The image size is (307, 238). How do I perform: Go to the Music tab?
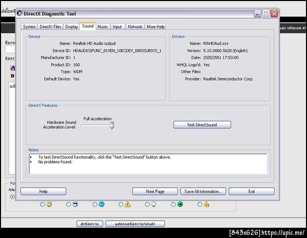(103, 27)
